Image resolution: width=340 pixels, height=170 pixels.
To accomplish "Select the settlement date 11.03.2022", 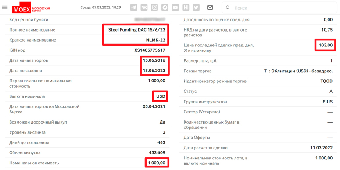I will click(321, 148).
